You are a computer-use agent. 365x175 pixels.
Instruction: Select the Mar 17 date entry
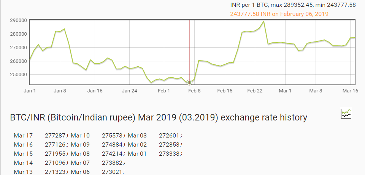click(23, 136)
